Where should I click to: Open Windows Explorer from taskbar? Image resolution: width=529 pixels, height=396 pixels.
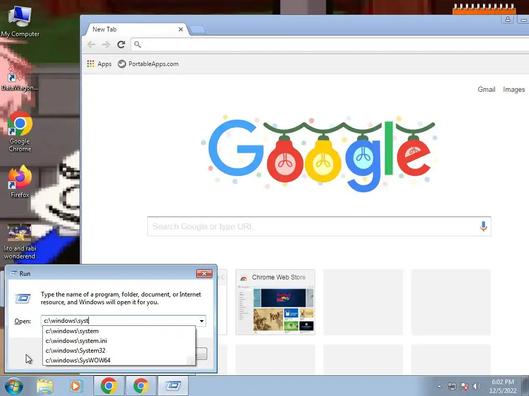pos(45,386)
